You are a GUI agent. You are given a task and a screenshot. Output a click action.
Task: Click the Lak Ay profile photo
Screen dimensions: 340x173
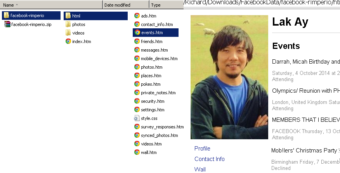[229, 77]
